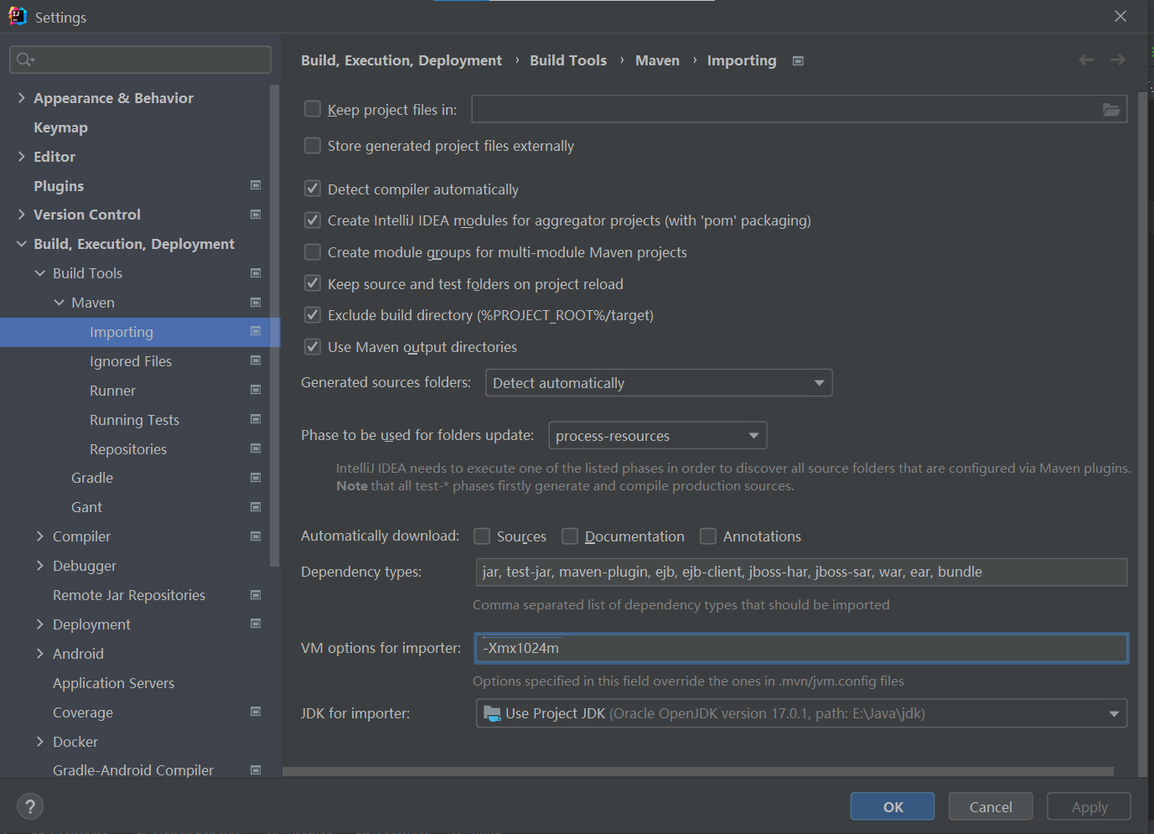
Task: Click the help question mark icon
Action: pyautogui.click(x=30, y=806)
